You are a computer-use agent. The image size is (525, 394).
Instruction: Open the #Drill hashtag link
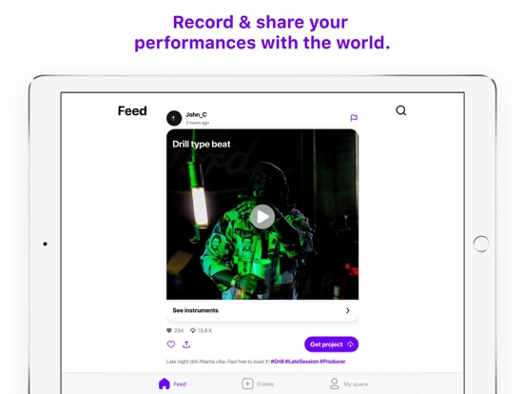click(277, 362)
